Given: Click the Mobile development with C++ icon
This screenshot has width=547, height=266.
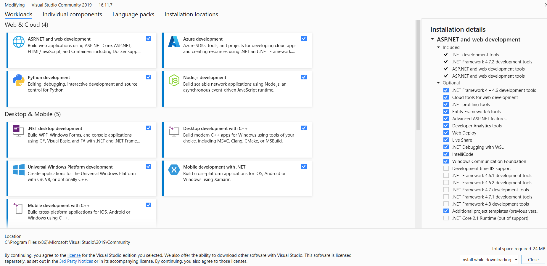Looking at the screenshot, I should click(18, 208).
